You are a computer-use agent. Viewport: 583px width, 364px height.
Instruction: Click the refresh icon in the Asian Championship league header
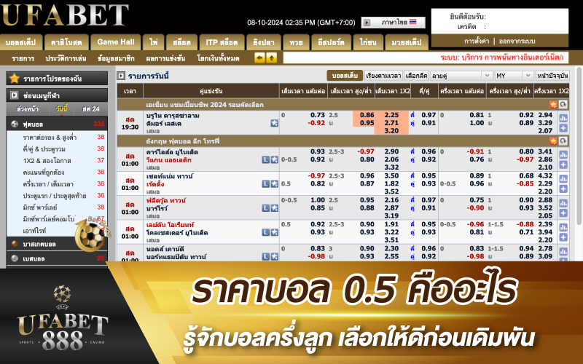pos(563,105)
